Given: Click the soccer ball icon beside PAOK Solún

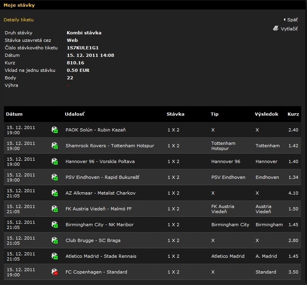Looking at the screenshot, I should [x=55, y=130].
